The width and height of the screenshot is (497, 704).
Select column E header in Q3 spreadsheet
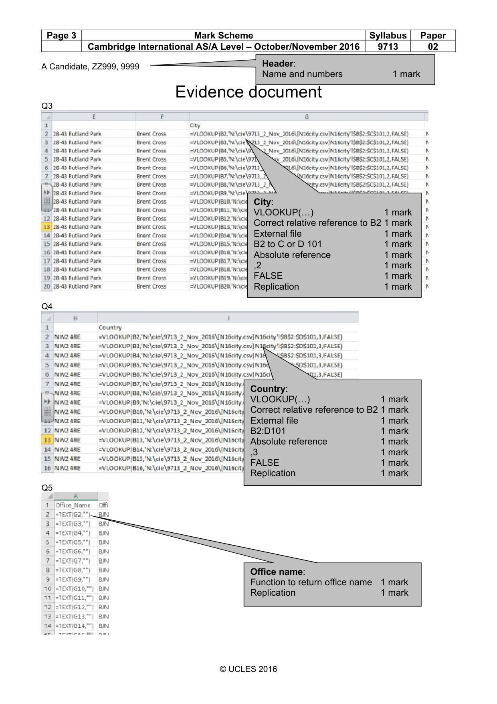point(94,117)
